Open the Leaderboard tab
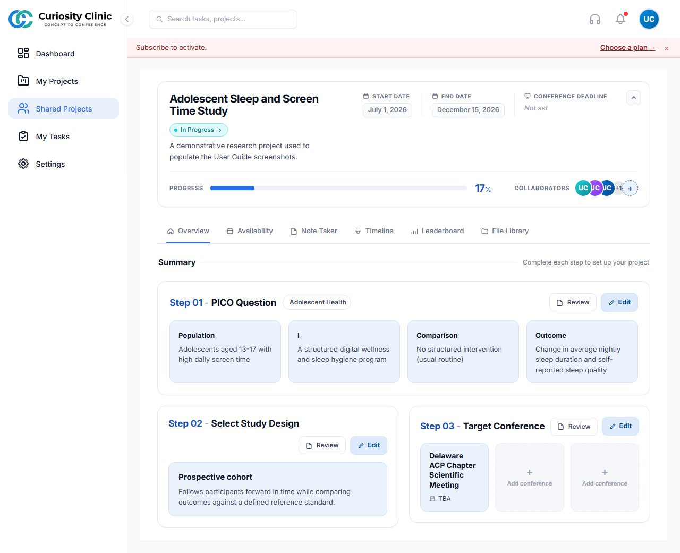 coord(437,231)
